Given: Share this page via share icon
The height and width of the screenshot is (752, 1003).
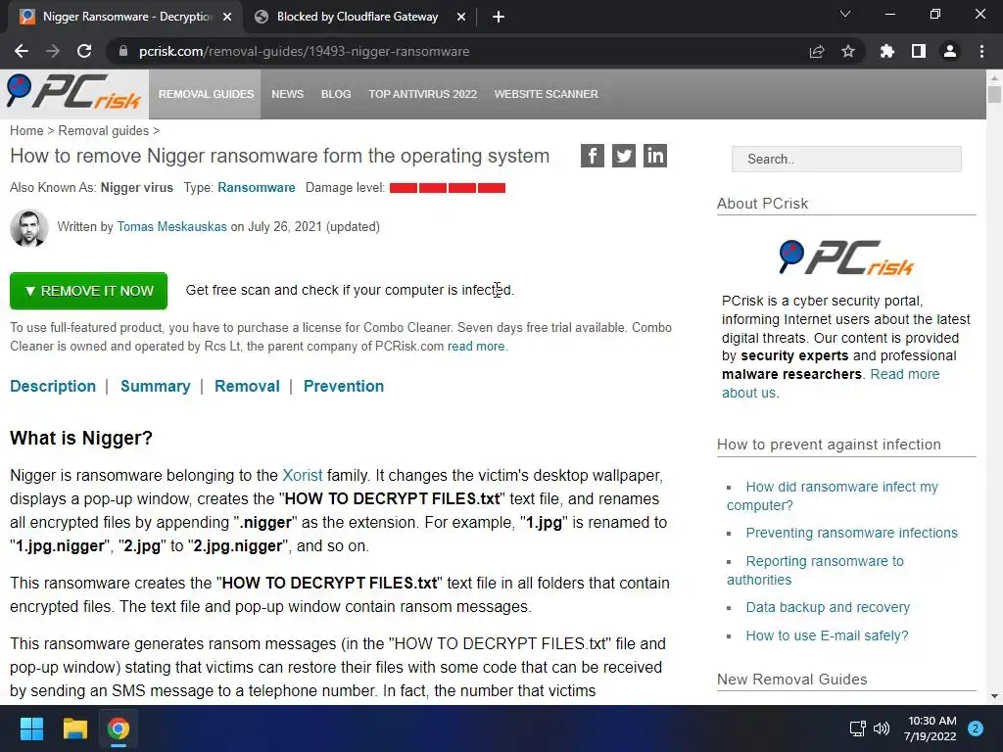Looking at the screenshot, I should click(816, 51).
